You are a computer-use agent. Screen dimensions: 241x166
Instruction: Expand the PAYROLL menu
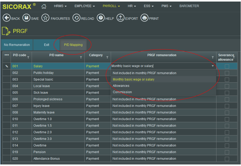111,6
